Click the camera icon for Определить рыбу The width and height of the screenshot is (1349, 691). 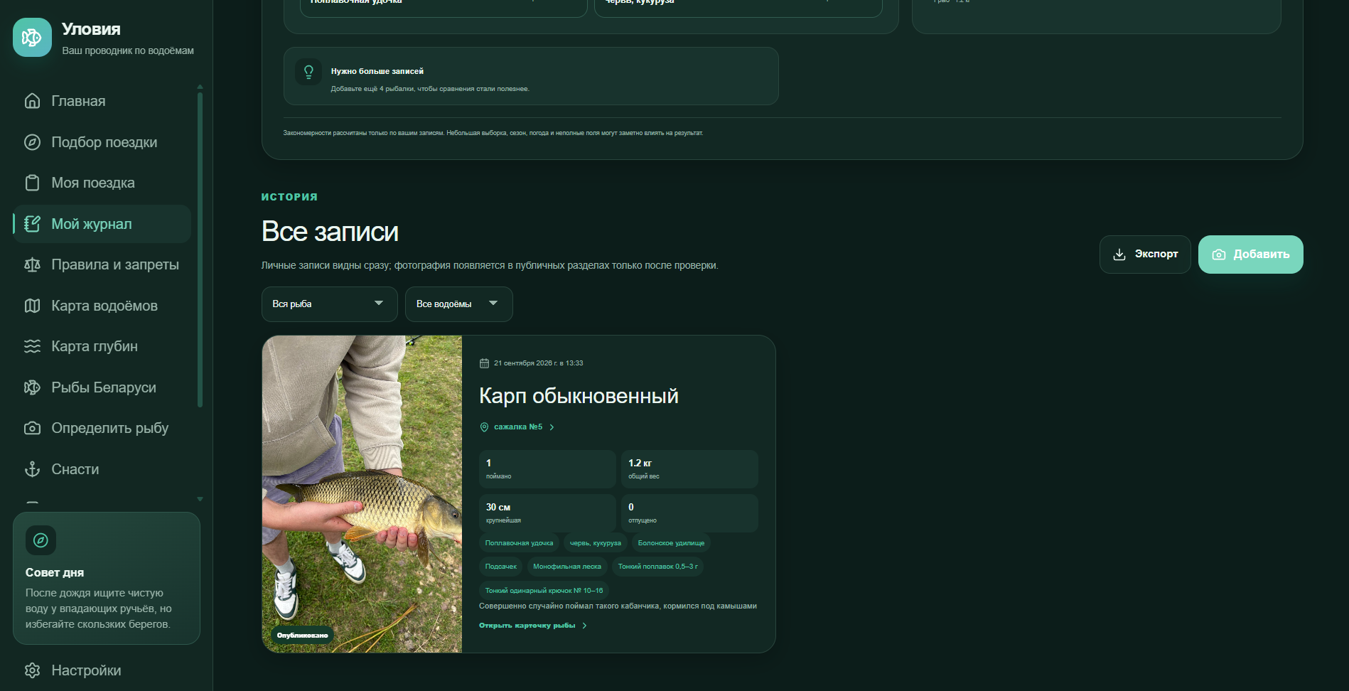[32, 428]
